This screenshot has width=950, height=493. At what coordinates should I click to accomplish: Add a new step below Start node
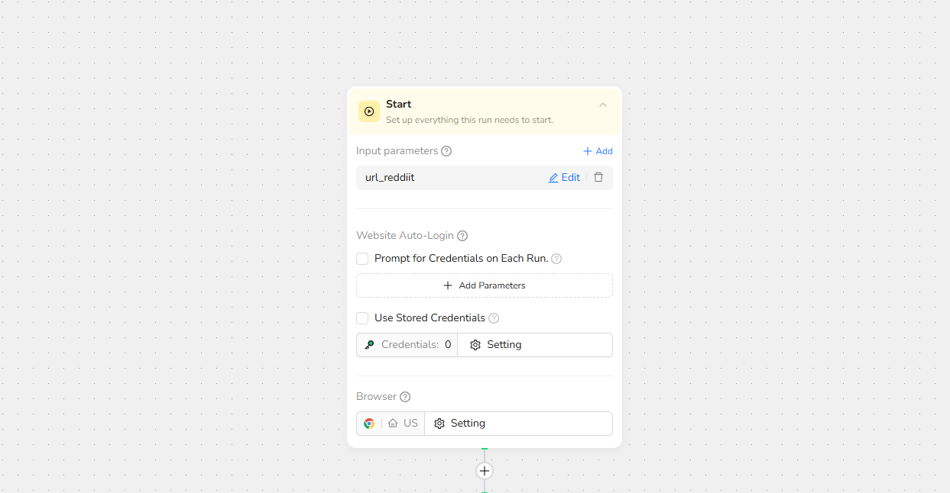[x=484, y=471]
